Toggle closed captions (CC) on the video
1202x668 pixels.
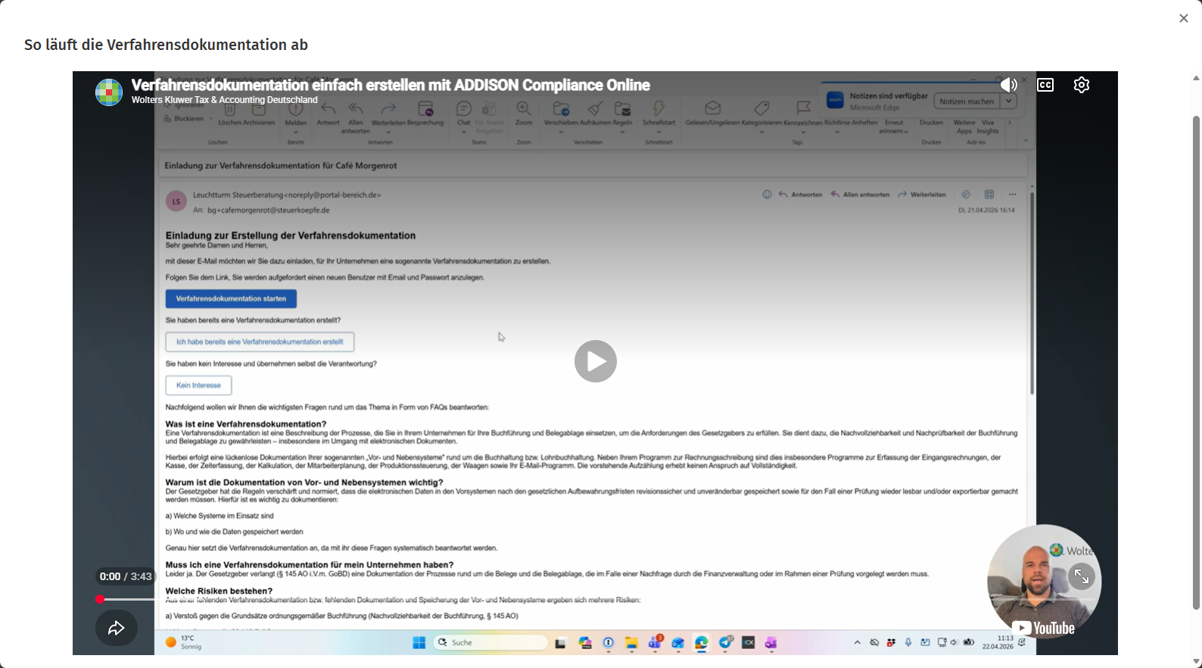(x=1045, y=85)
